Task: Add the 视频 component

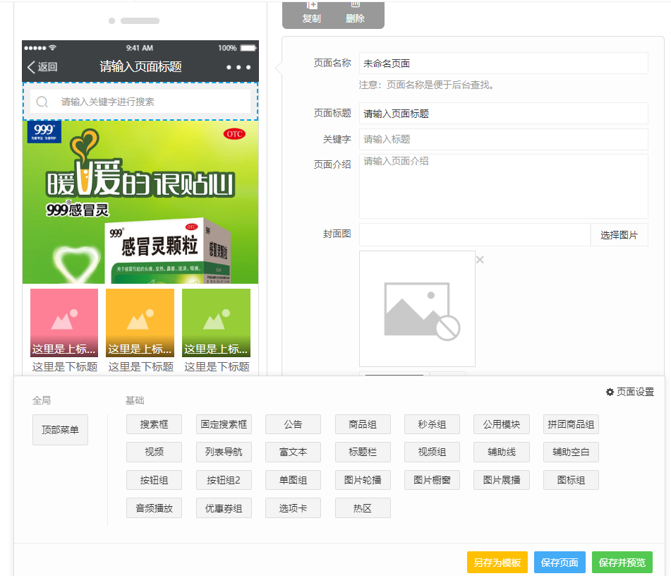Action: click(x=154, y=452)
